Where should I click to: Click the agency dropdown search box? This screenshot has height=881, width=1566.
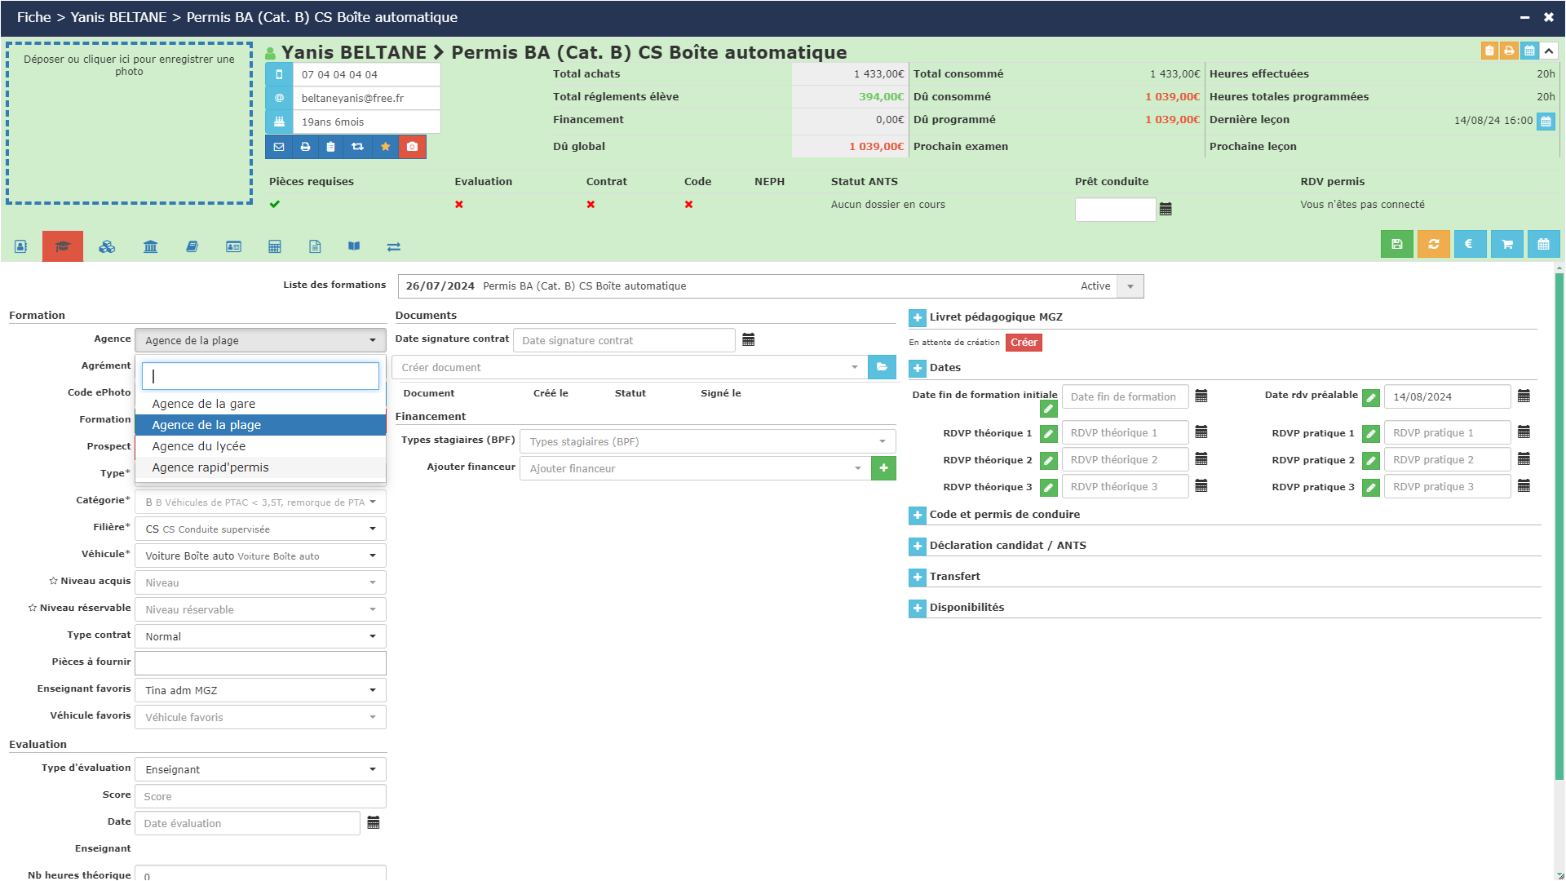[260, 376]
